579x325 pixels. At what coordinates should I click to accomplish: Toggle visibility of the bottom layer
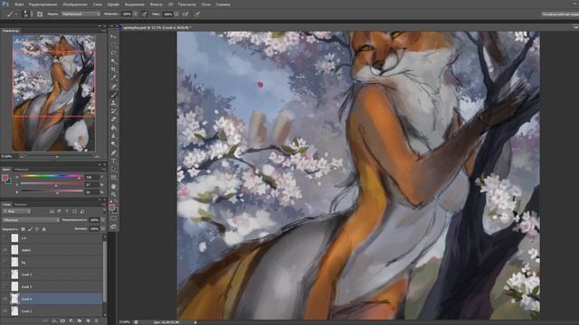(x=5, y=311)
